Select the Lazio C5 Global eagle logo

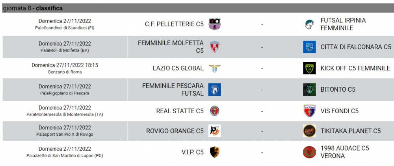(215, 68)
